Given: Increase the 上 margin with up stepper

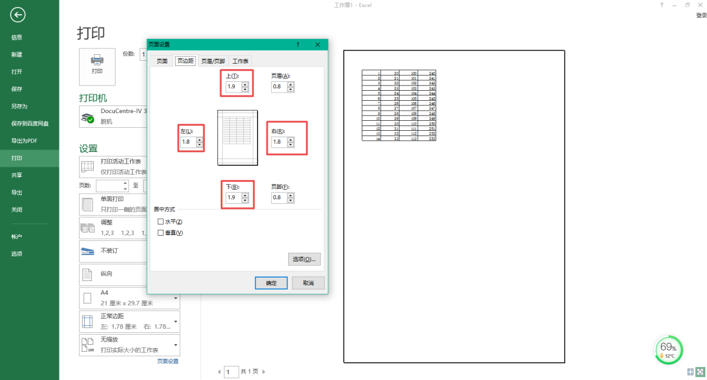Looking at the screenshot, I should pyautogui.click(x=245, y=84).
